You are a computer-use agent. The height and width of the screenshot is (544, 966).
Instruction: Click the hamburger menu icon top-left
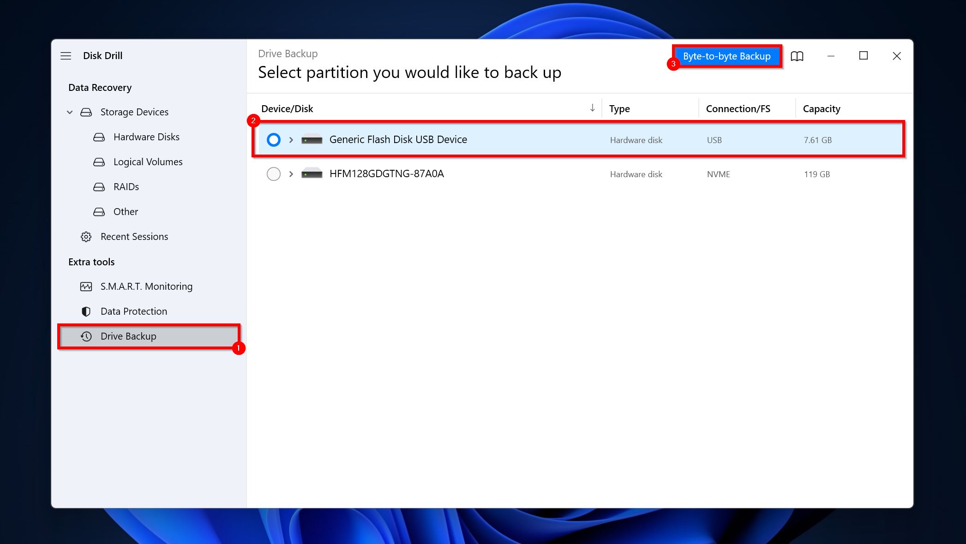tap(66, 56)
